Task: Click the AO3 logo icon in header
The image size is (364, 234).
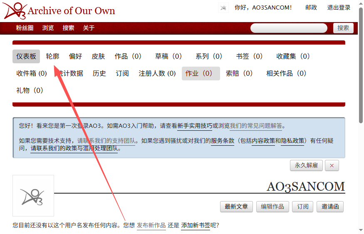Action: point(15,10)
